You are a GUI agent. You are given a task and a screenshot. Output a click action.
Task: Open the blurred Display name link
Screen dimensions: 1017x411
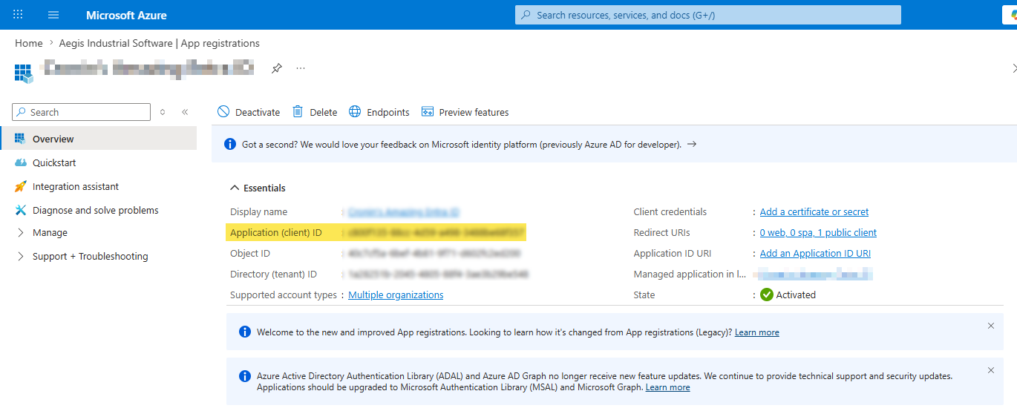point(404,212)
